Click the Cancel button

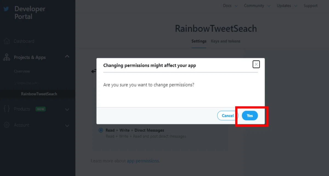227,116
